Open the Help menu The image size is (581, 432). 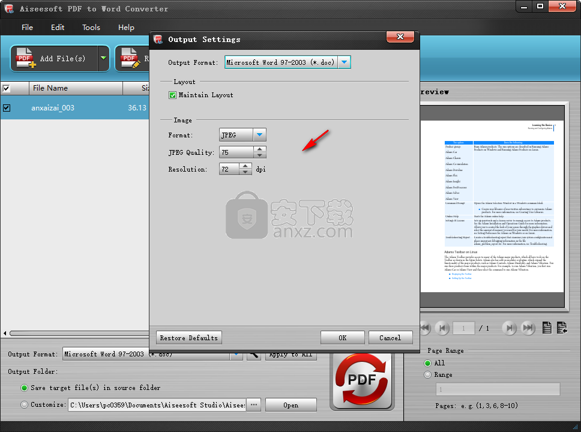click(x=126, y=28)
